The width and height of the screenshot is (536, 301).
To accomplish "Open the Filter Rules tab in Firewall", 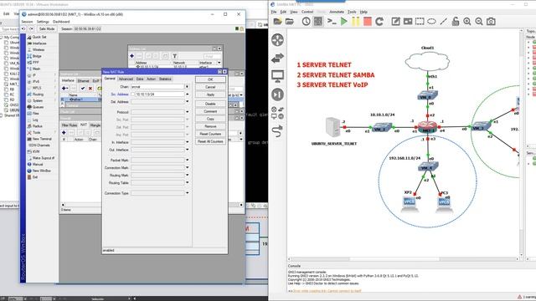I will point(70,125).
